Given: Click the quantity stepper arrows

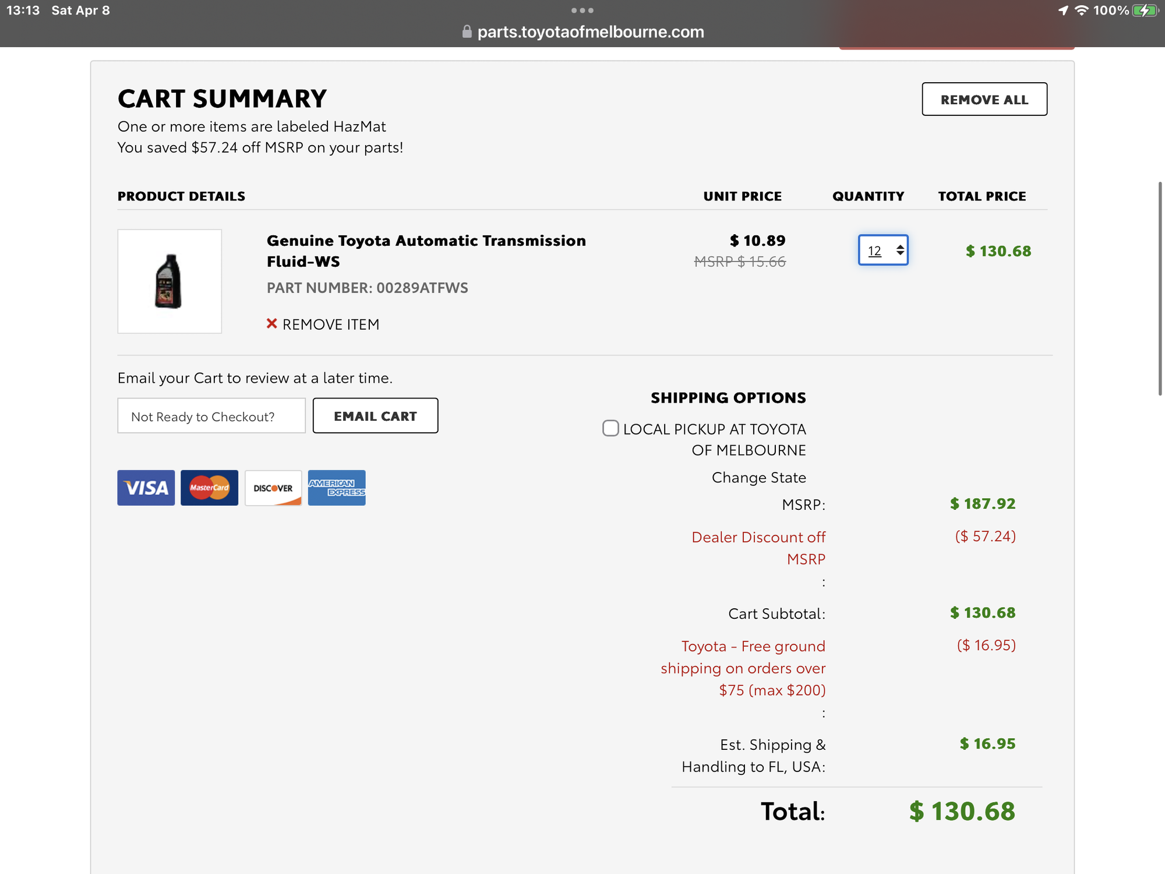Looking at the screenshot, I should point(900,250).
